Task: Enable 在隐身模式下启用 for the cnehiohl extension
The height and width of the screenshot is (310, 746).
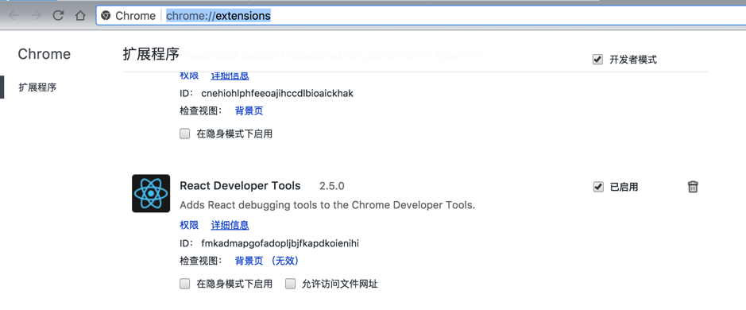Action: pos(184,134)
